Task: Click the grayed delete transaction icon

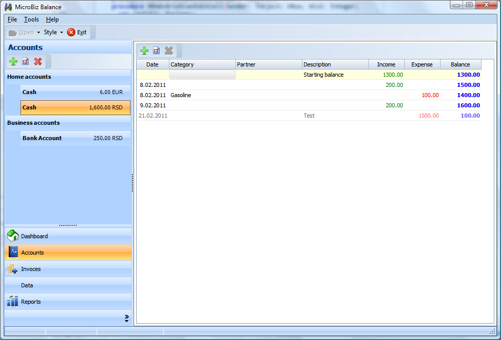Action: pos(169,51)
